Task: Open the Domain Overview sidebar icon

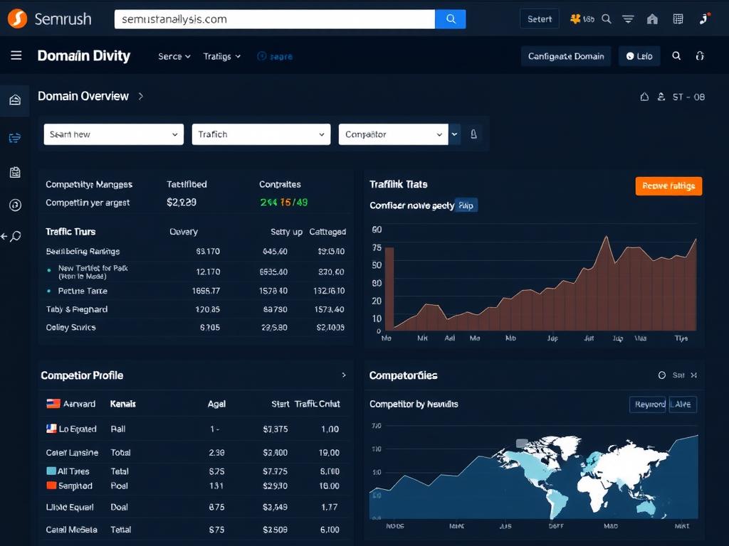Action: [15, 100]
